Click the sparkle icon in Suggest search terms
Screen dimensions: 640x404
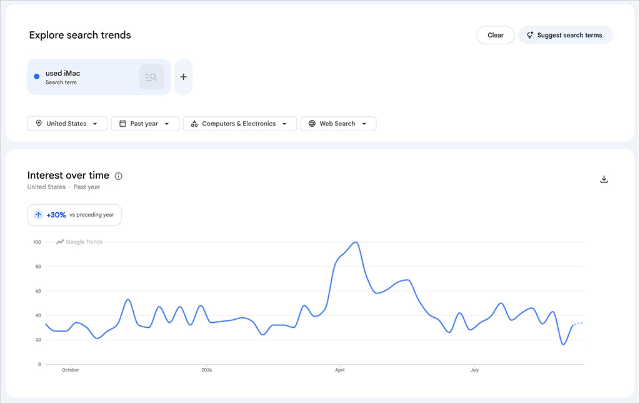pyautogui.click(x=530, y=35)
